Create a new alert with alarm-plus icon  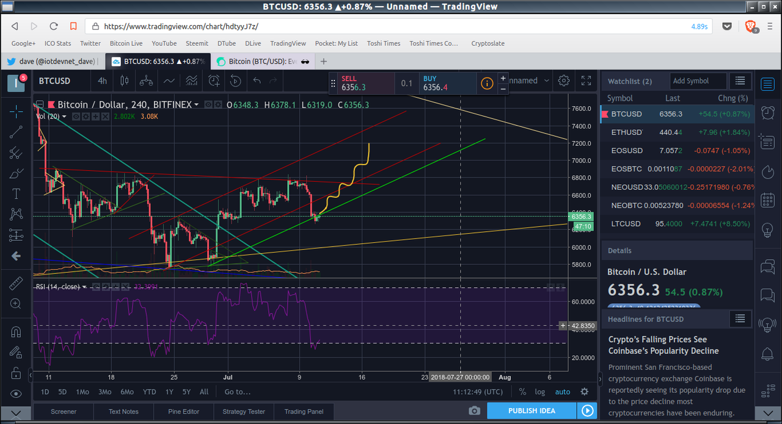pos(214,81)
